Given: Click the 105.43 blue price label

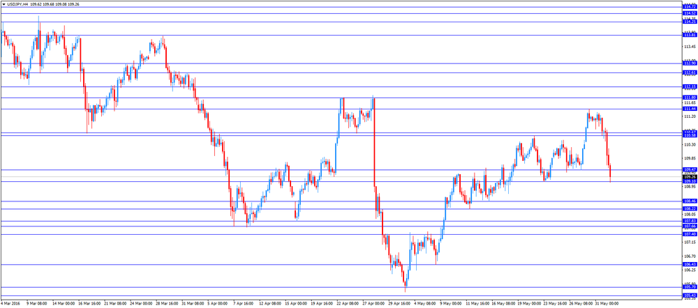Looking at the screenshot, I should [690, 295].
